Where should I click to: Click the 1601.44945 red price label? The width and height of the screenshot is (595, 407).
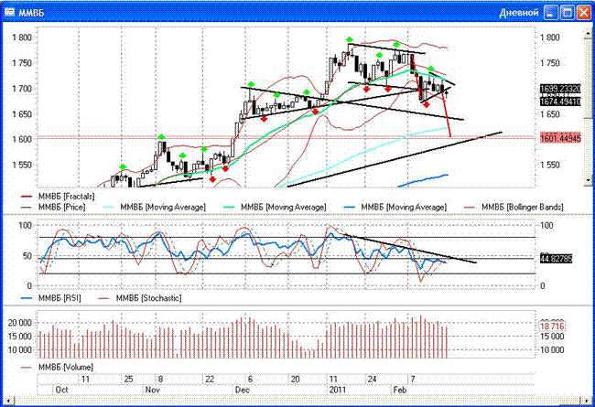coord(560,138)
